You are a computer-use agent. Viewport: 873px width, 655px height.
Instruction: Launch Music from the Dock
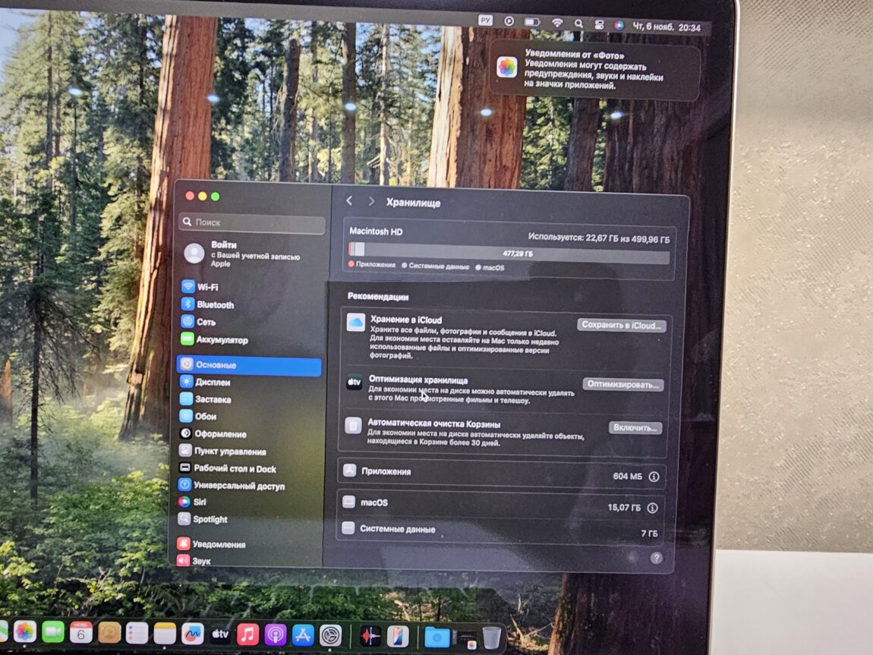(x=248, y=634)
